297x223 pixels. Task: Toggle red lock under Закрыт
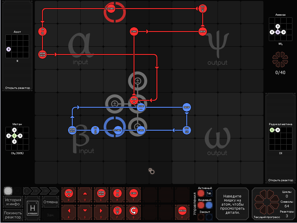point(201,217)
